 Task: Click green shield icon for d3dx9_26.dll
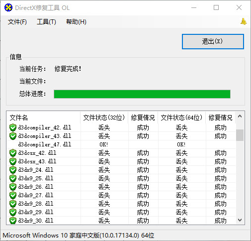[13, 187]
